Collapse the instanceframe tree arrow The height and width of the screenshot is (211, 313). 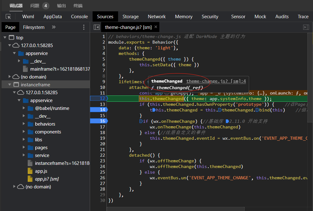click(9, 84)
